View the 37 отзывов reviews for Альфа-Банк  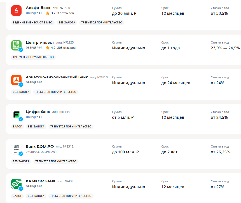(x=65, y=13)
